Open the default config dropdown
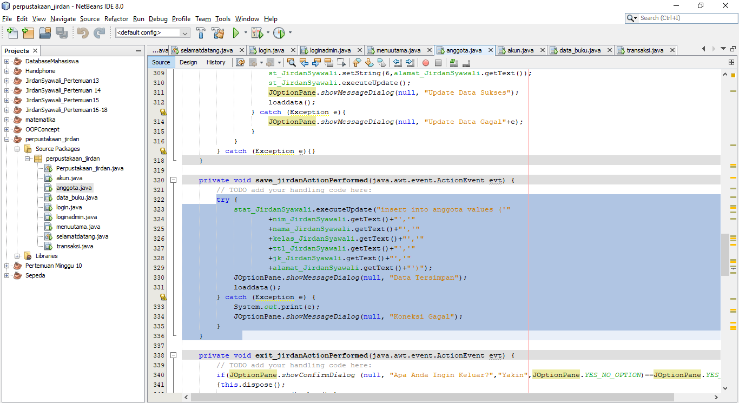This screenshot has height=403, width=739. 184,32
